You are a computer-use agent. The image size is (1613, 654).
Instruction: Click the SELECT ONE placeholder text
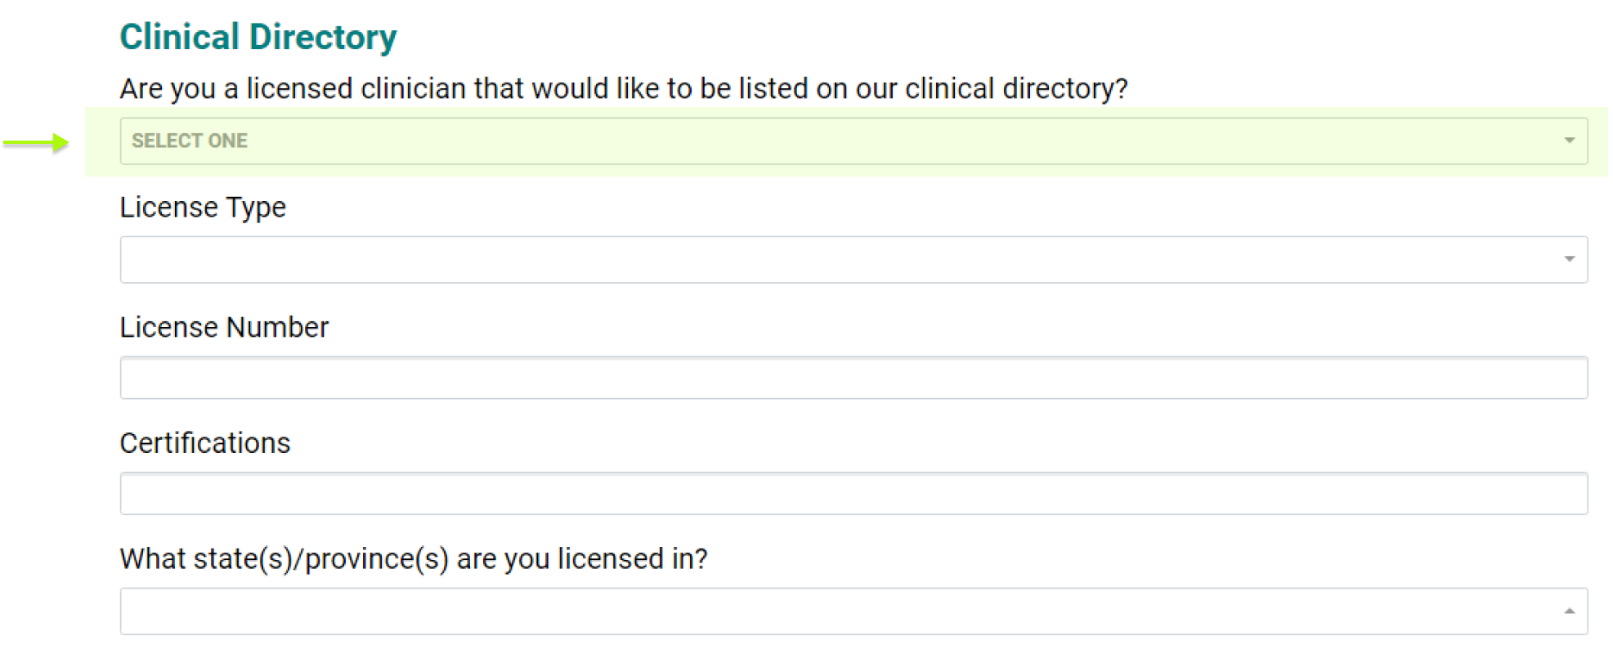coord(190,141)
